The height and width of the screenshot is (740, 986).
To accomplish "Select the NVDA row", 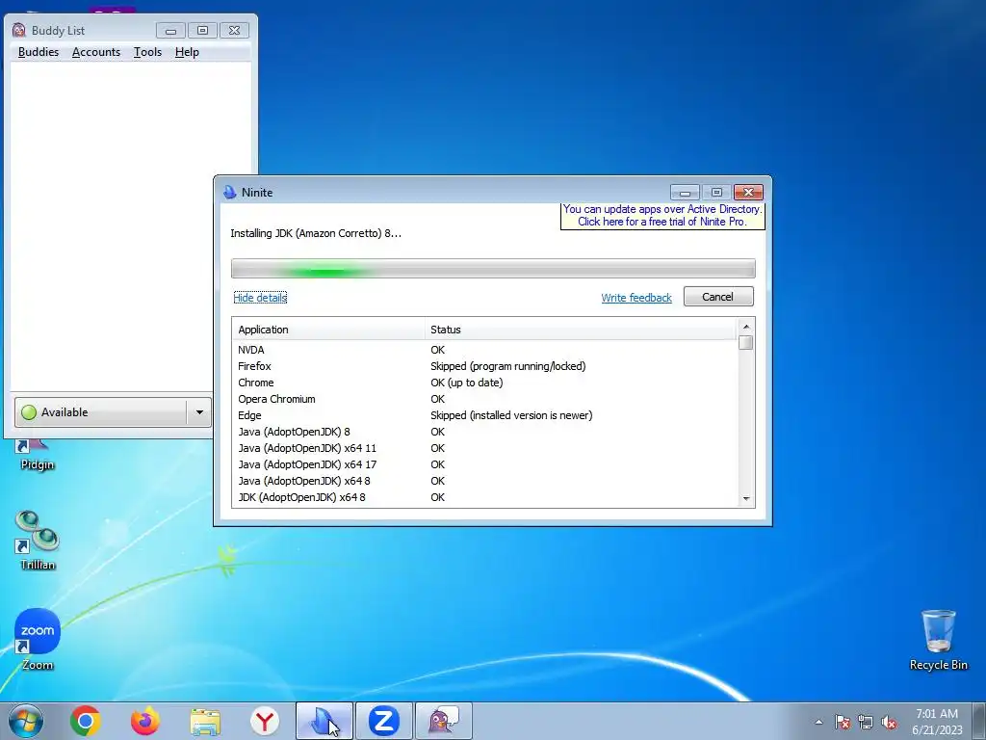I will pyautogui.click(x=484, y=350).
